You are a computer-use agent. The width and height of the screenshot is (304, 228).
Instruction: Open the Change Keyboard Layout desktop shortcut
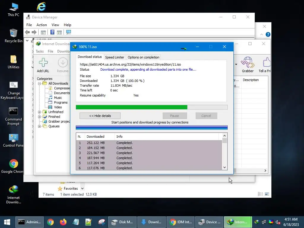13,90
